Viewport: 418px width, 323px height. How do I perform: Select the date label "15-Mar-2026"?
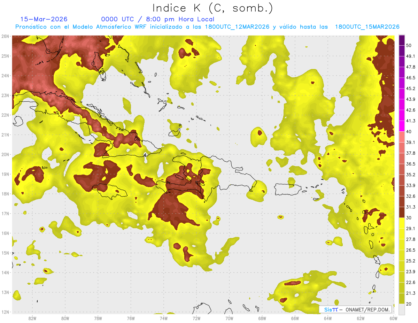[x=44, y=20]
